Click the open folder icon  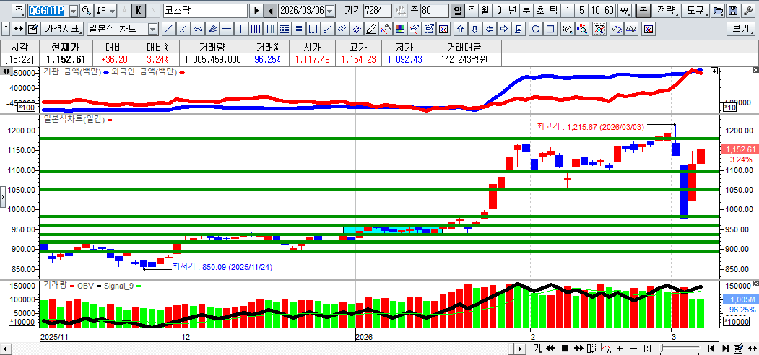717,11
